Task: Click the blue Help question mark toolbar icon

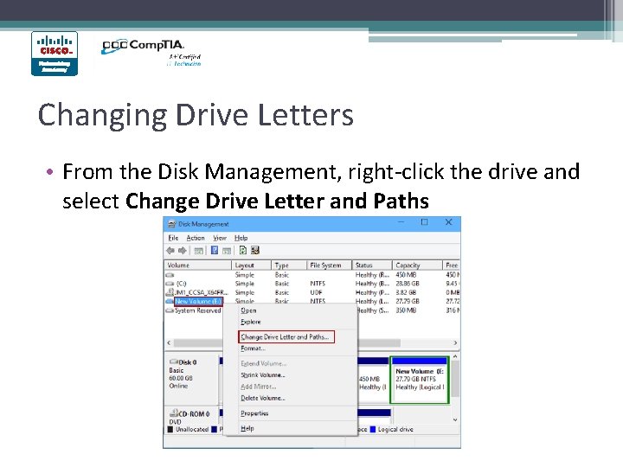Action: [215, 250]
